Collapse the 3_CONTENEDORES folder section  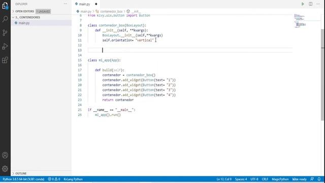pyautogui.click(x=27, y=17)
